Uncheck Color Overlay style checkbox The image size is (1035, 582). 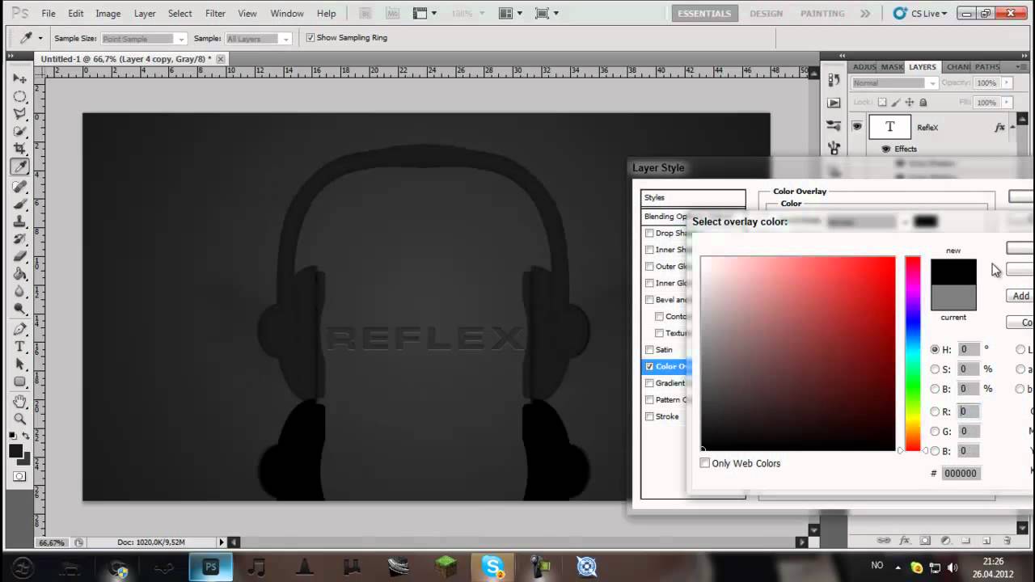(x=649, y=367)
